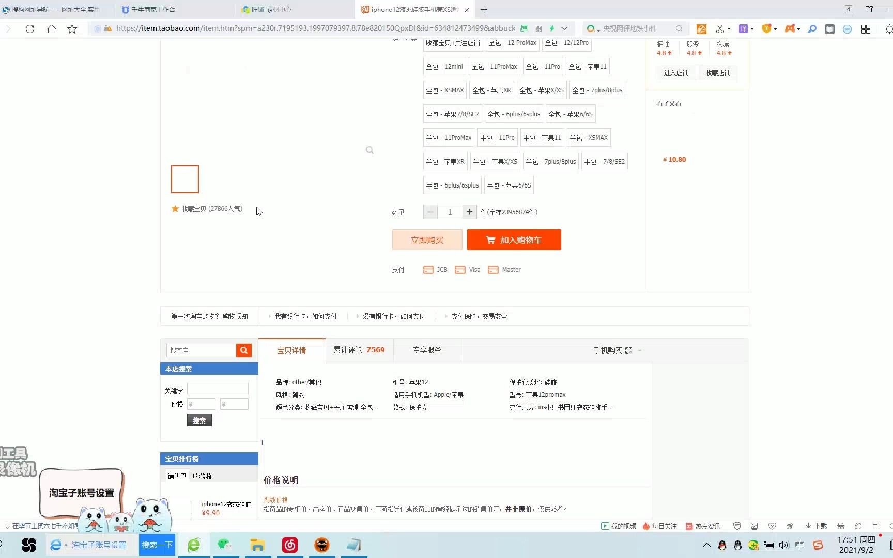
Task: Click the QR code icon in address bar
Action: 539,28
